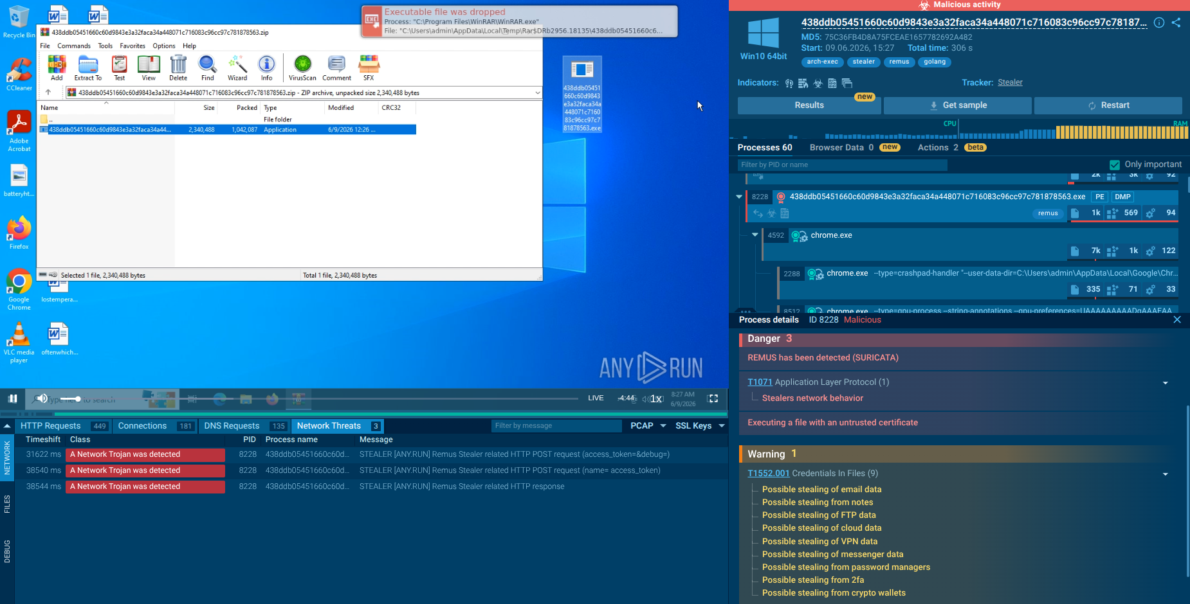1190x604 pixels.
Task: Click WinRAR Wizard icon
Action: tap(237, 68)
